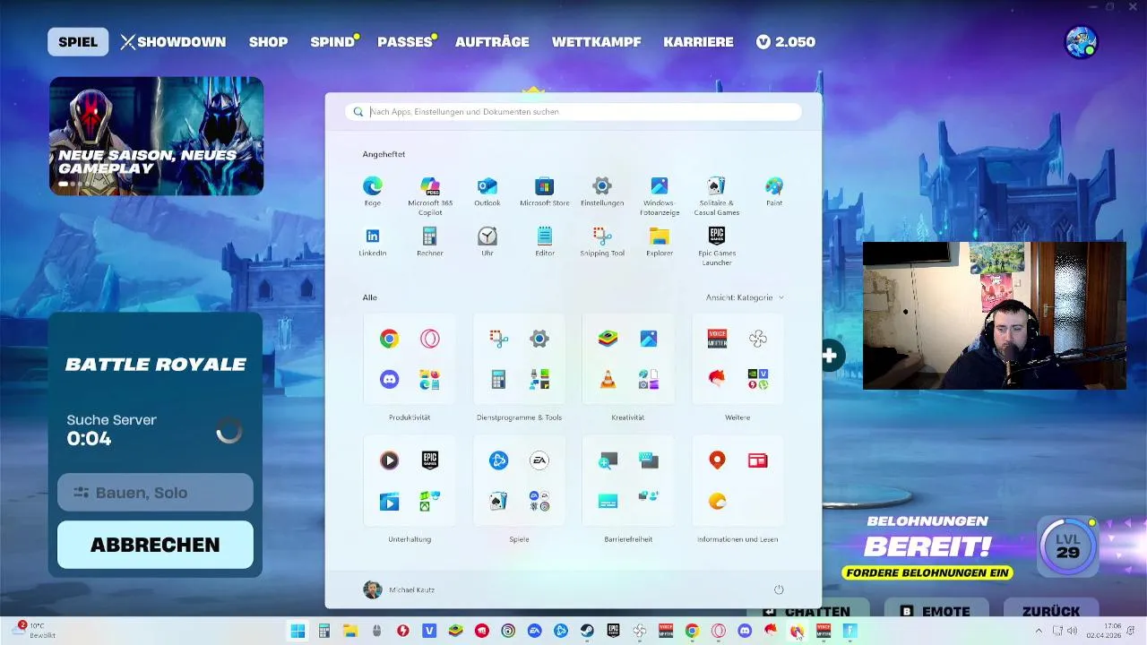
Task: Launch Windows Fotoanzeige
Action: click(660, 196)
